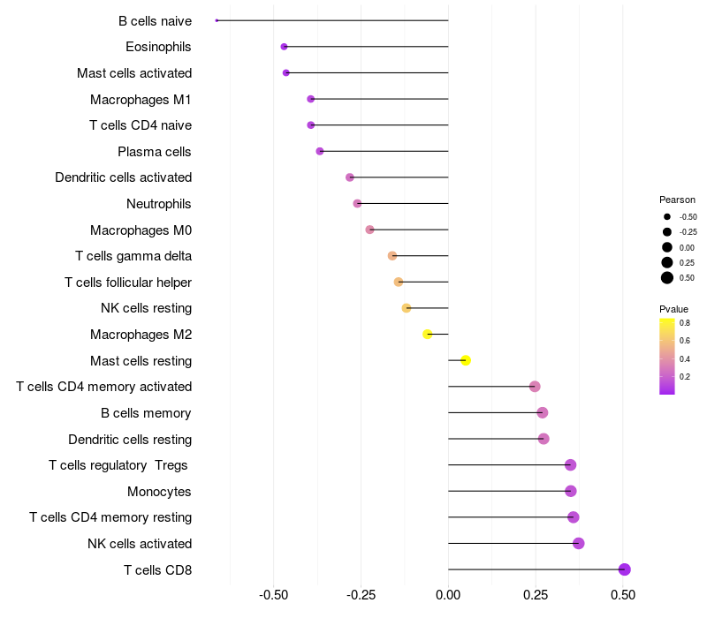Select the T cells regulatory Tregs label
The height and width of the screenshot is (618, 707).
point(120,465)
